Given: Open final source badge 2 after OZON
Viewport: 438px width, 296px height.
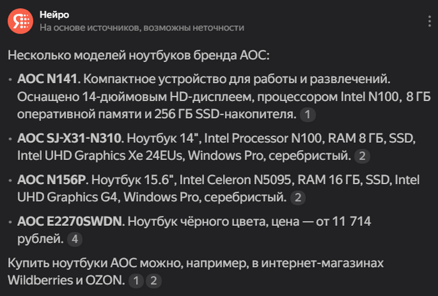Looking at the screenshot, I should (154, 280).
